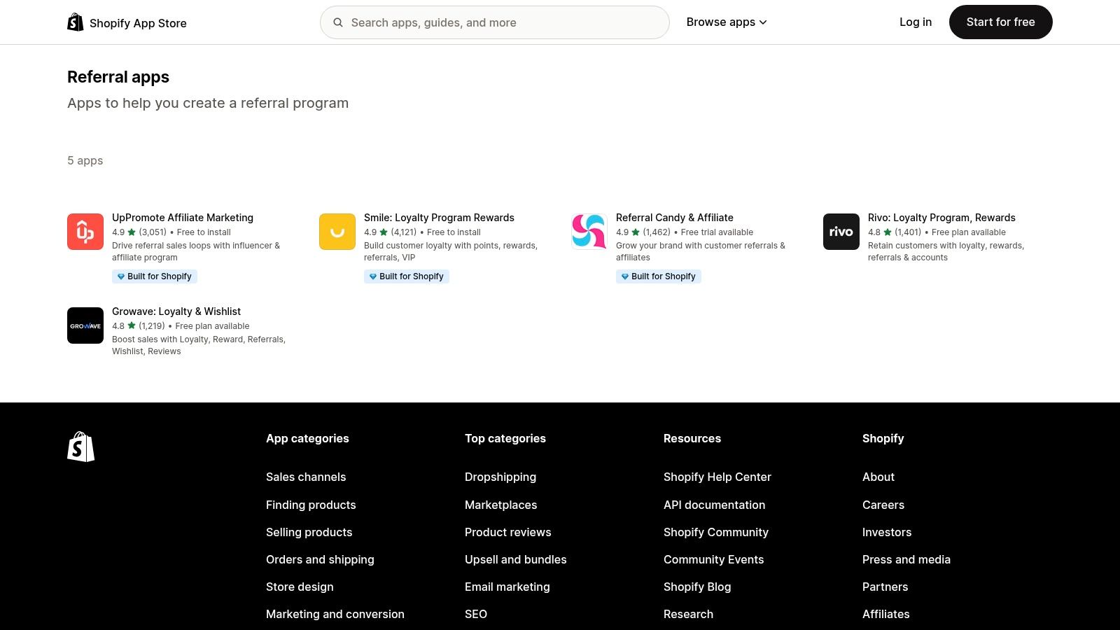Click the star rating beside Rivo

click(x=888, y=232)
